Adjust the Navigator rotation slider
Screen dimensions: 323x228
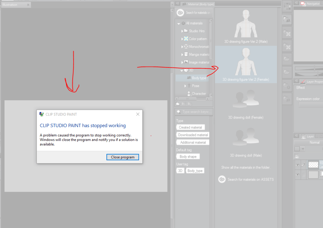tap(309, 74)
